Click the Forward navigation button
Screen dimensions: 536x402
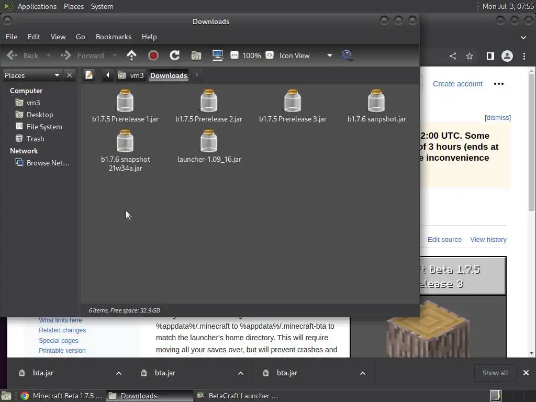pyautogui.click(x=83, y=55)
